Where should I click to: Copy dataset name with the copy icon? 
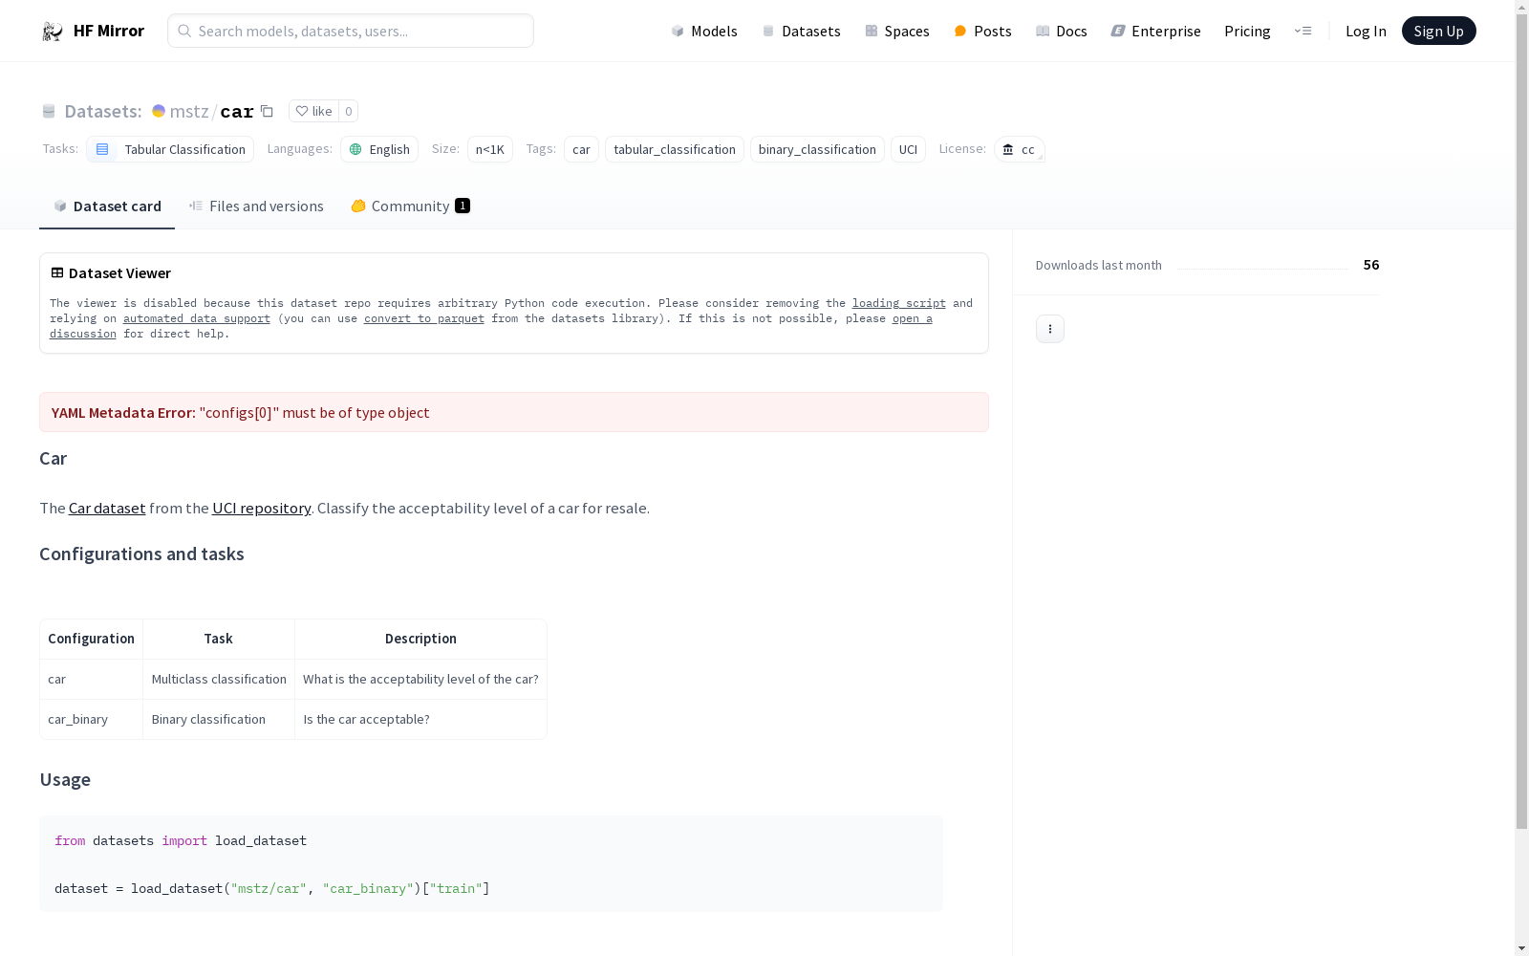(268, 111)
